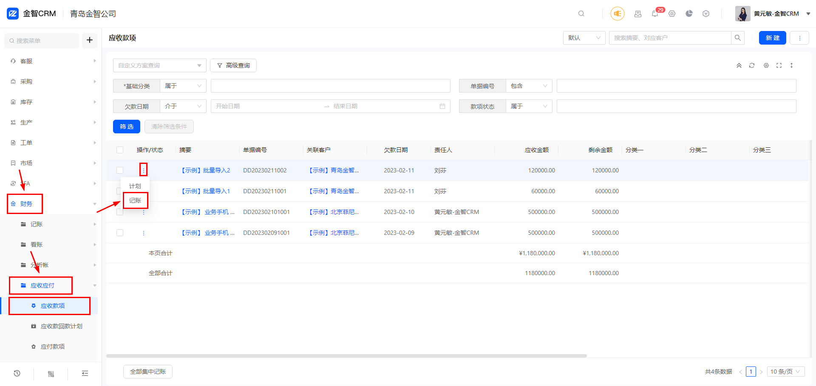The image size is (816, 386).
Task: Check the box for 批量导入2 row
Action: pyautogui.click(x=120, y=170)
